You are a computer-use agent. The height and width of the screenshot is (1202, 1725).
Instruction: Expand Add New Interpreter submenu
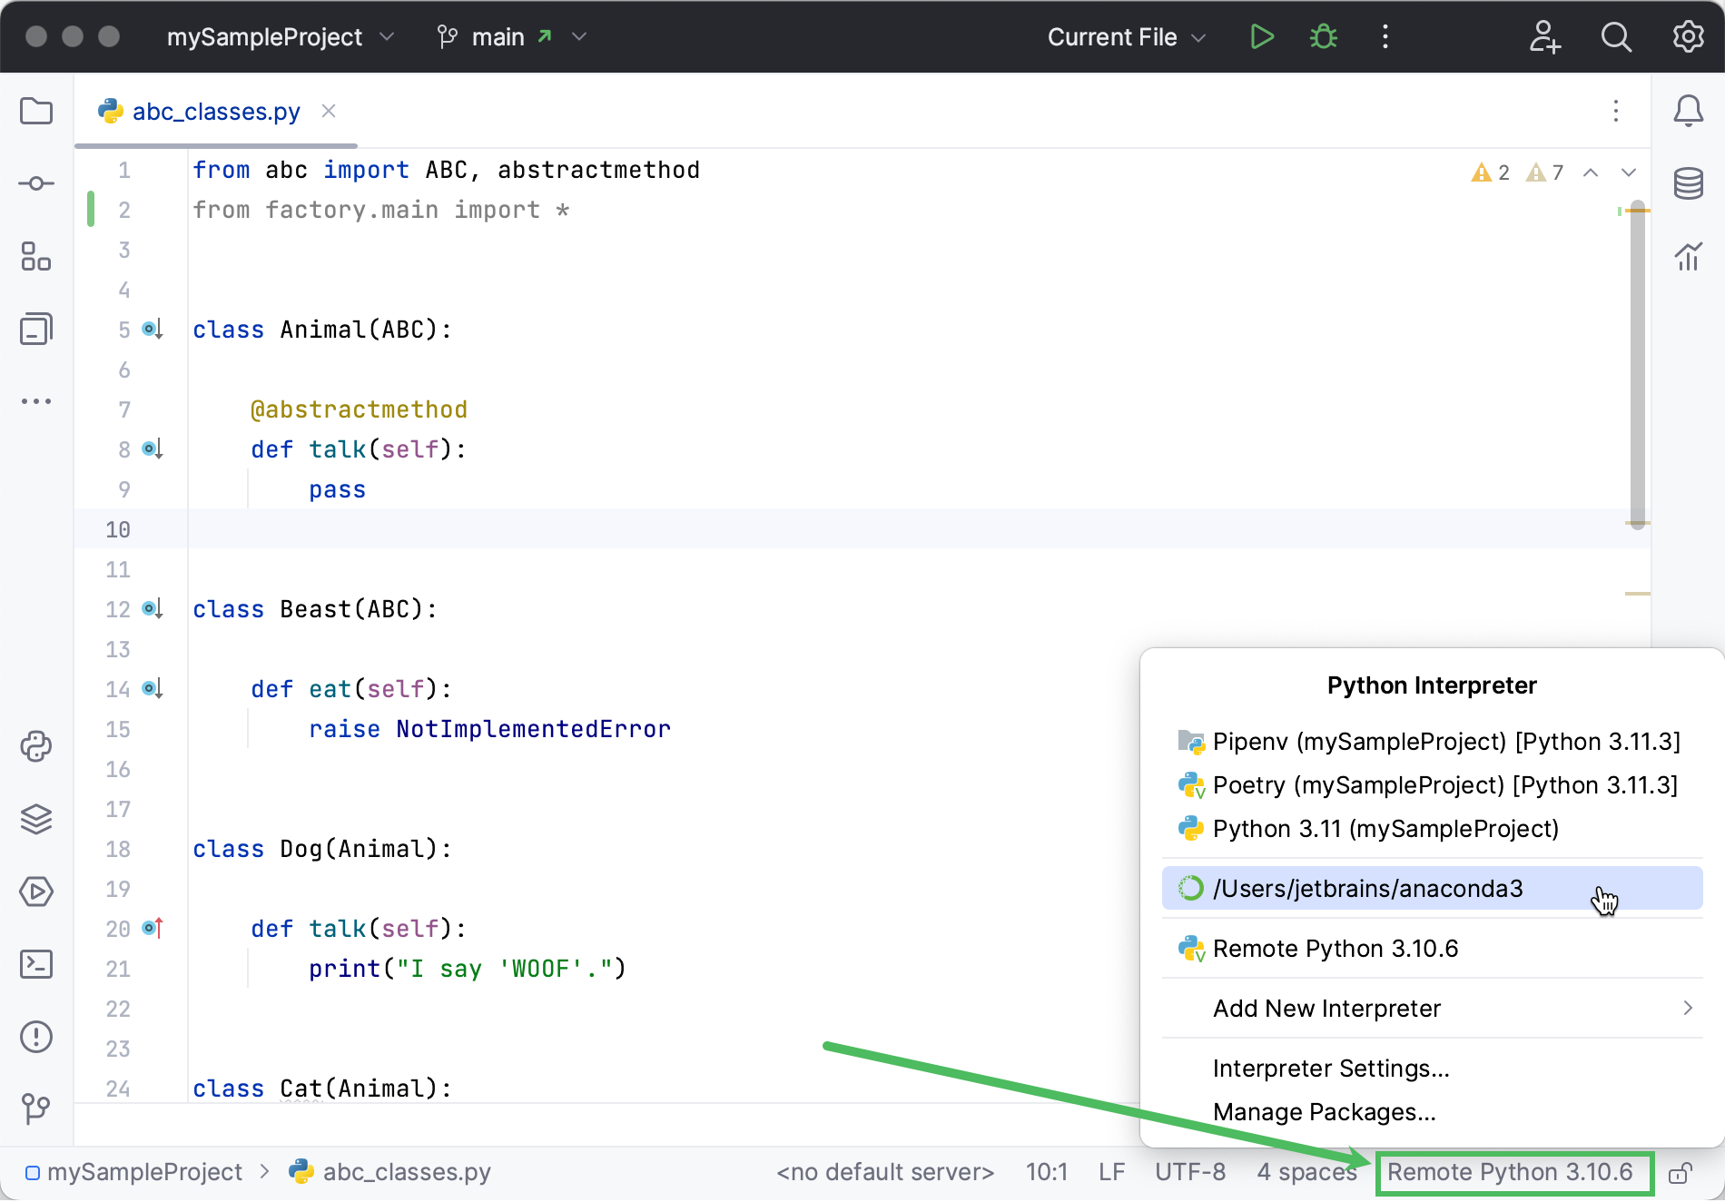pyautogui.click(x=1326, y=1008)
